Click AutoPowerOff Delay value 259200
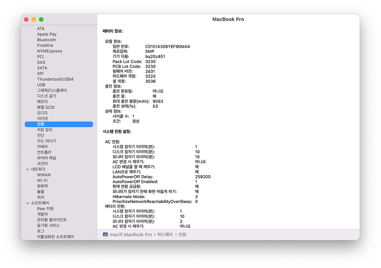 coord(203,177)
